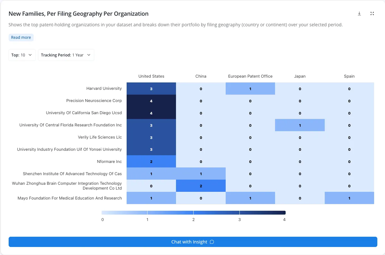Click the Precision Neuroscience Corp United States cell
This screenshot has height=255, width=385.
pyautogui.click(x=151, y=101)
